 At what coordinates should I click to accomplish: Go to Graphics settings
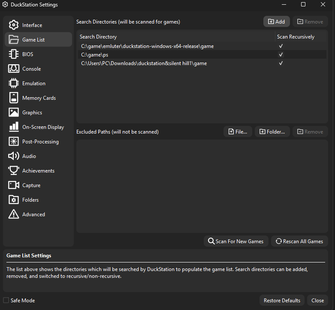[39, 112]
